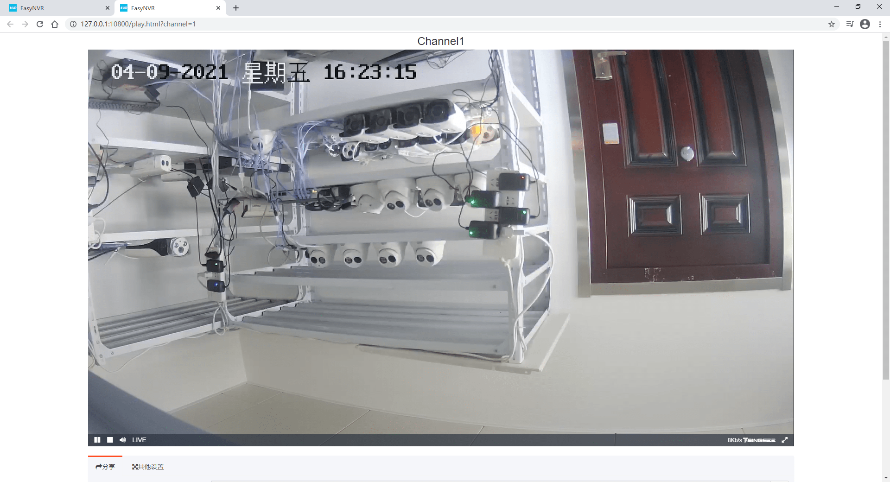Reload the browser page
Screen dimensions: 890x482
point(40,24)
